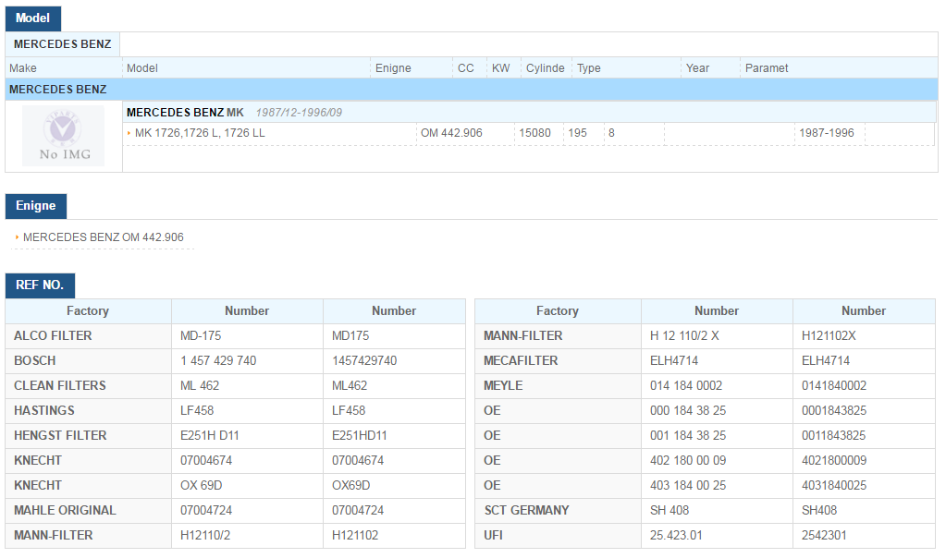Image resolution: width=946 pixels, height=558 pixels.
Task: Click SCT GERMANY number SH 408
Action: 670,510
